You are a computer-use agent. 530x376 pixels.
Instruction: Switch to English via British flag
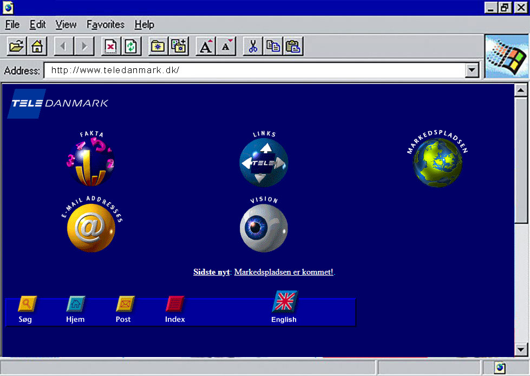(285, 302)
